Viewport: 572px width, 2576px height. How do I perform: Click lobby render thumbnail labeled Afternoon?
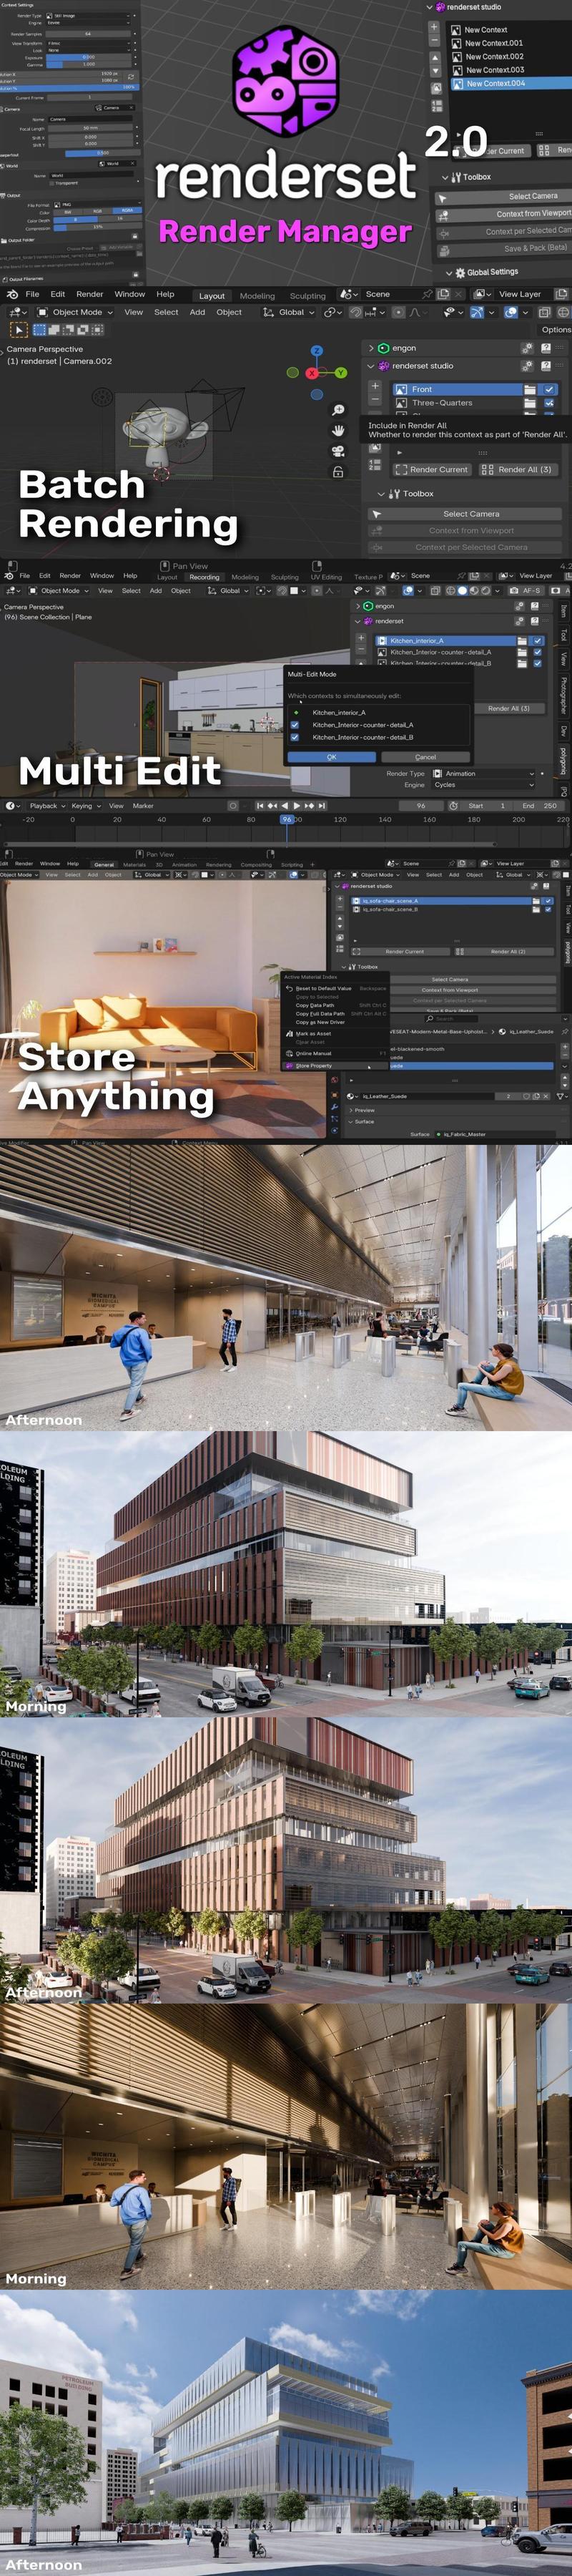(286, 1287)
